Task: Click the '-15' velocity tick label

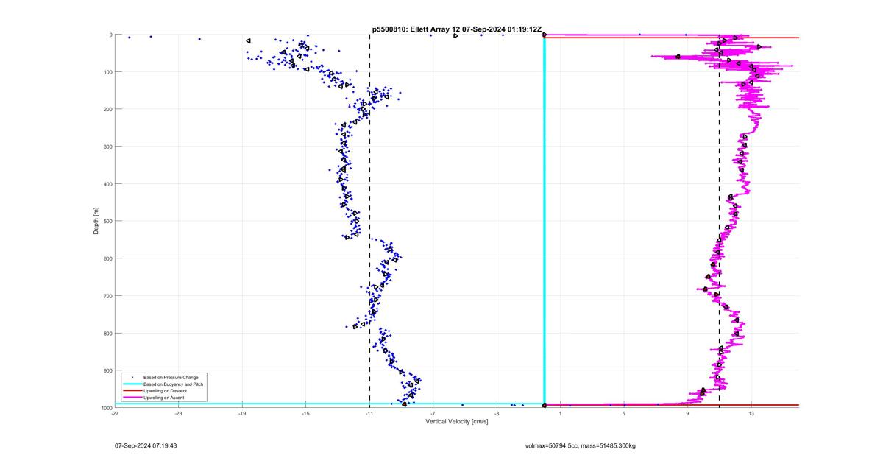Action: (x=305, y=414)
